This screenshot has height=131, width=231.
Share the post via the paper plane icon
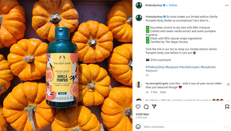coord(154,107)
